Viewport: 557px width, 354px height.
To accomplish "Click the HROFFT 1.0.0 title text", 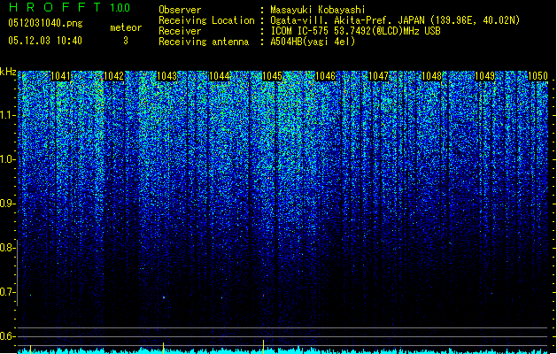I will 69,7.
